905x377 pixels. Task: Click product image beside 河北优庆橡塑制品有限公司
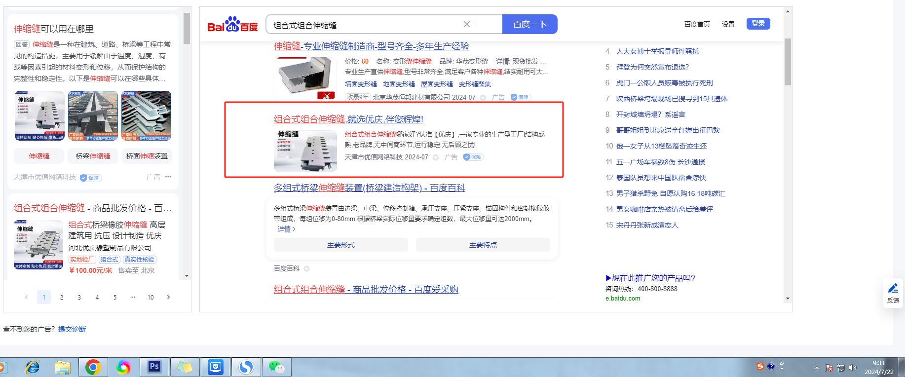pos(38,245)
